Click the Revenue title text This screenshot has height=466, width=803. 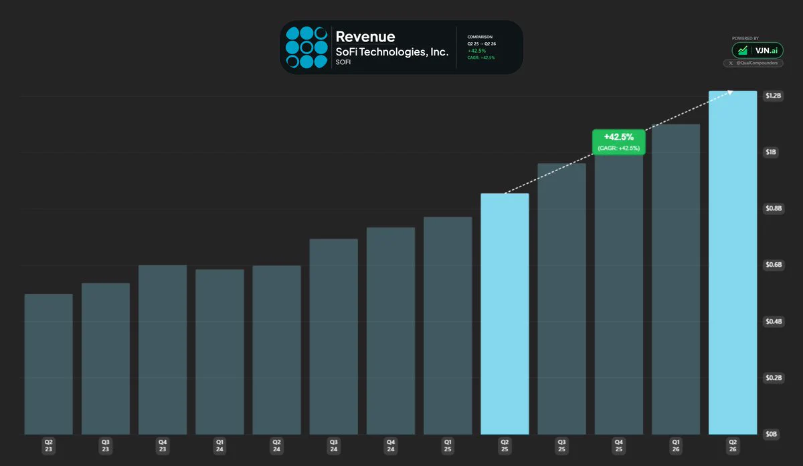tap(365, 37)
